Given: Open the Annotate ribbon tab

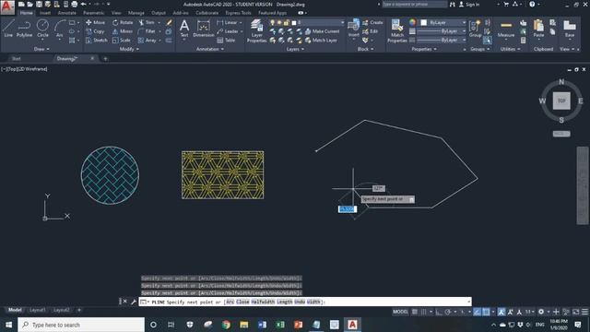Looking at the screenshot, I should click(67, 13).
